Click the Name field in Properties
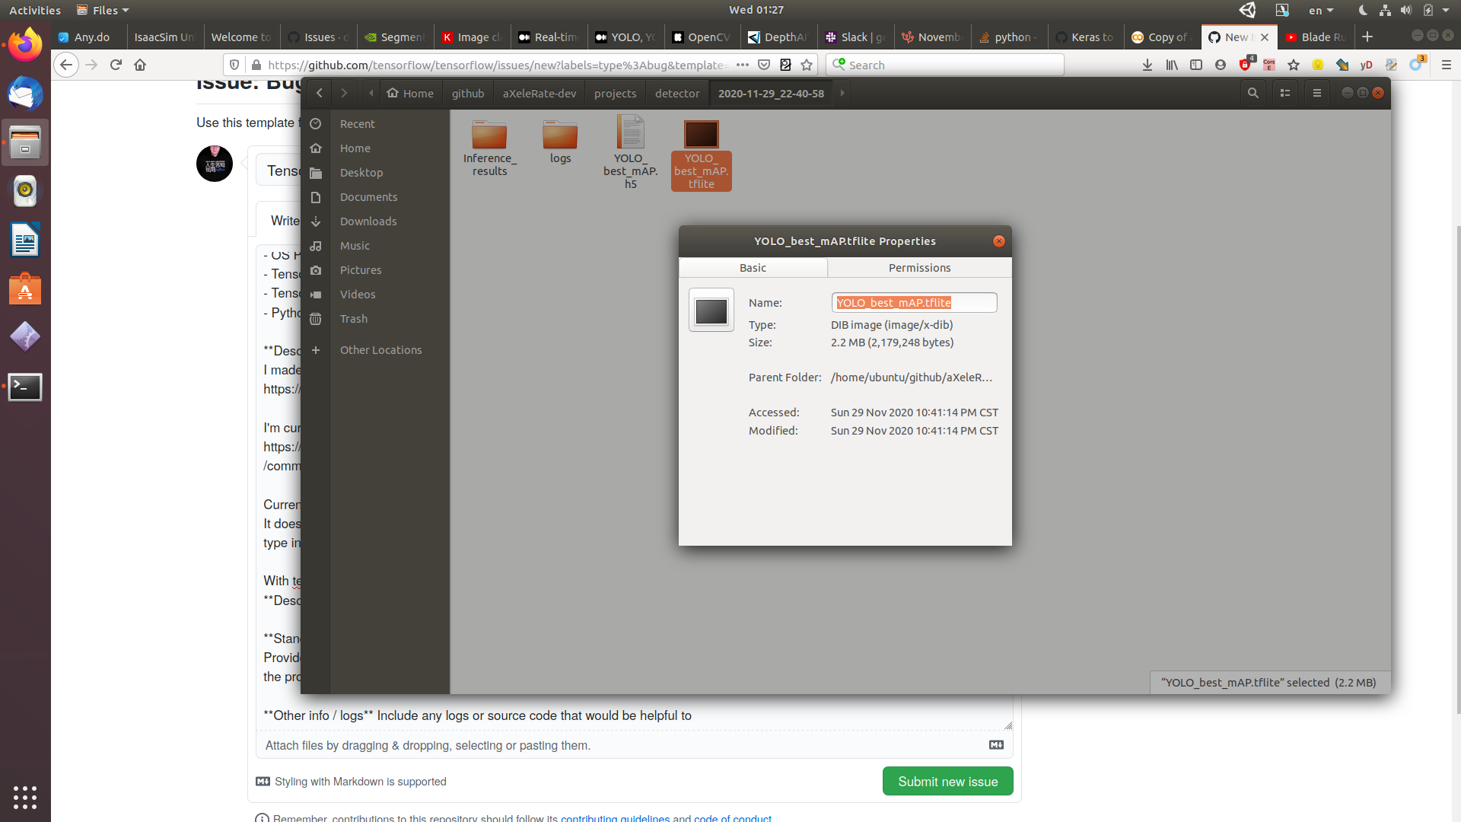This screenshot has width=1461, height=822. coord(914,303)
